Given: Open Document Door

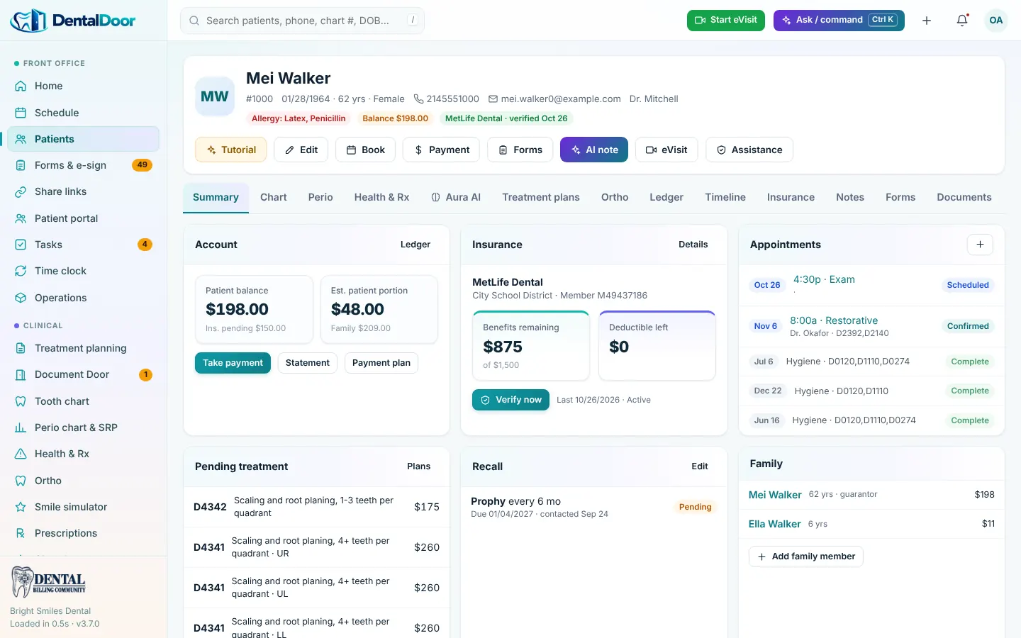Looking at the screenshot, I should pos(83,374).
